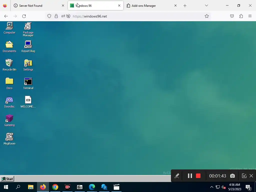
Task: Open the screen recorder taskbar app
Action: [x=67, y=187]
